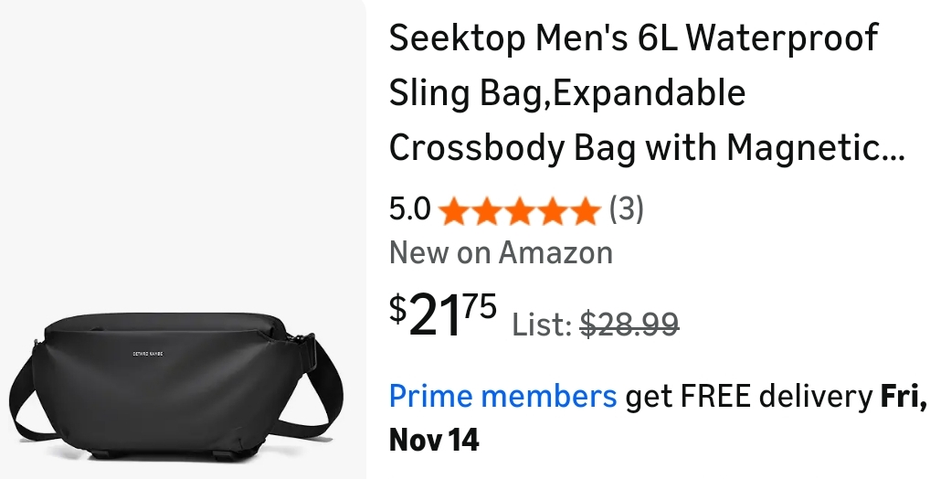Click the struck-through $28.99 list price
Screen dimensions: 941x479
pos(629,325)
